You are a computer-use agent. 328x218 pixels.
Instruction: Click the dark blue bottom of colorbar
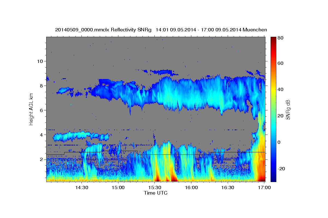[273, 179]
